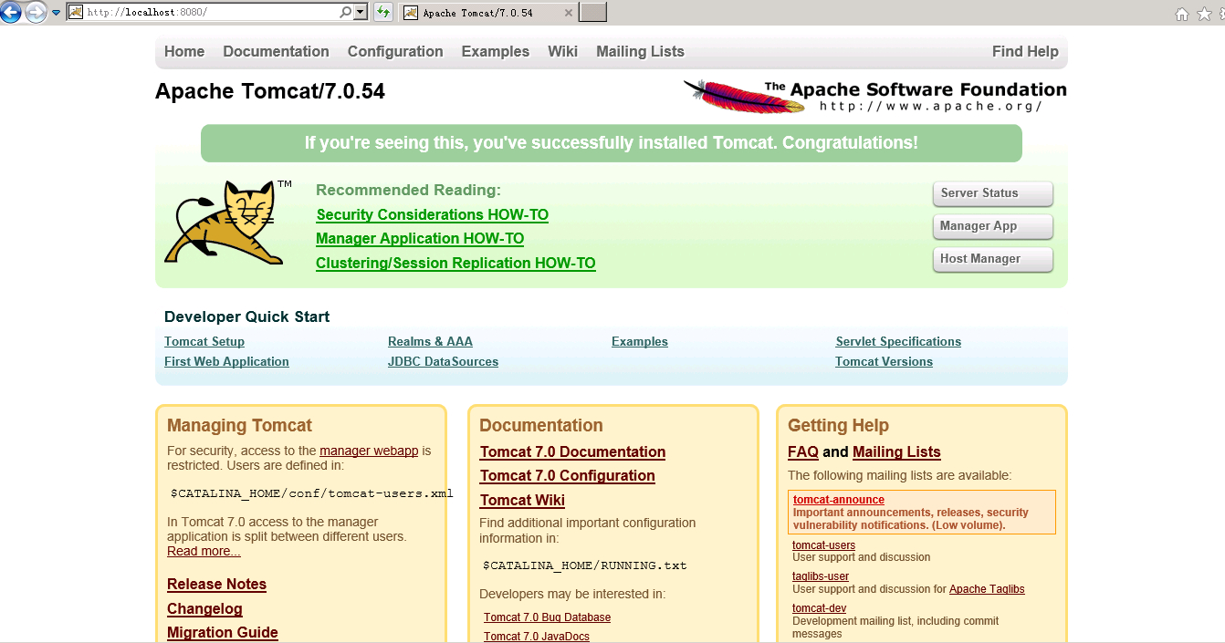Follow the manager webapp link
This screenshot has height=643, width=1225.
point(369,451)
